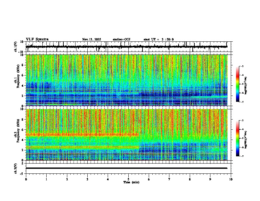The width and height of the screenshot is (260, 201).
Task: Click the "2" kHz tick on ch.1 spectrogram axis
Action: [x=23, y=96]
